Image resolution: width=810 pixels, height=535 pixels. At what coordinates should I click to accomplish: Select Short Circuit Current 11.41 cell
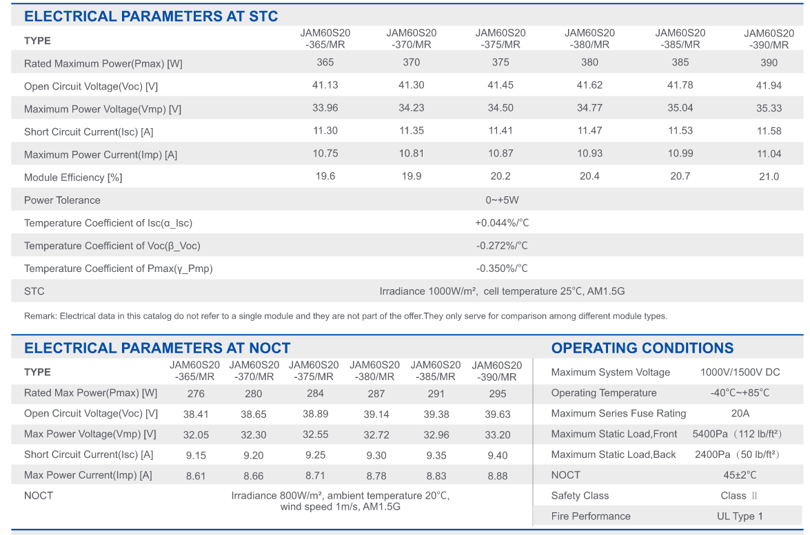[x=500, y=131]
